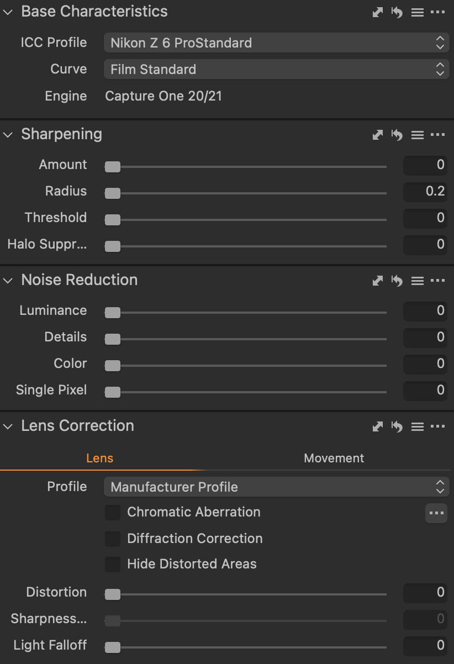The width and height of the screenshot is (454, 664).
Task: Collapse the Sharpening panel
Action: click(x=8, y=135)
